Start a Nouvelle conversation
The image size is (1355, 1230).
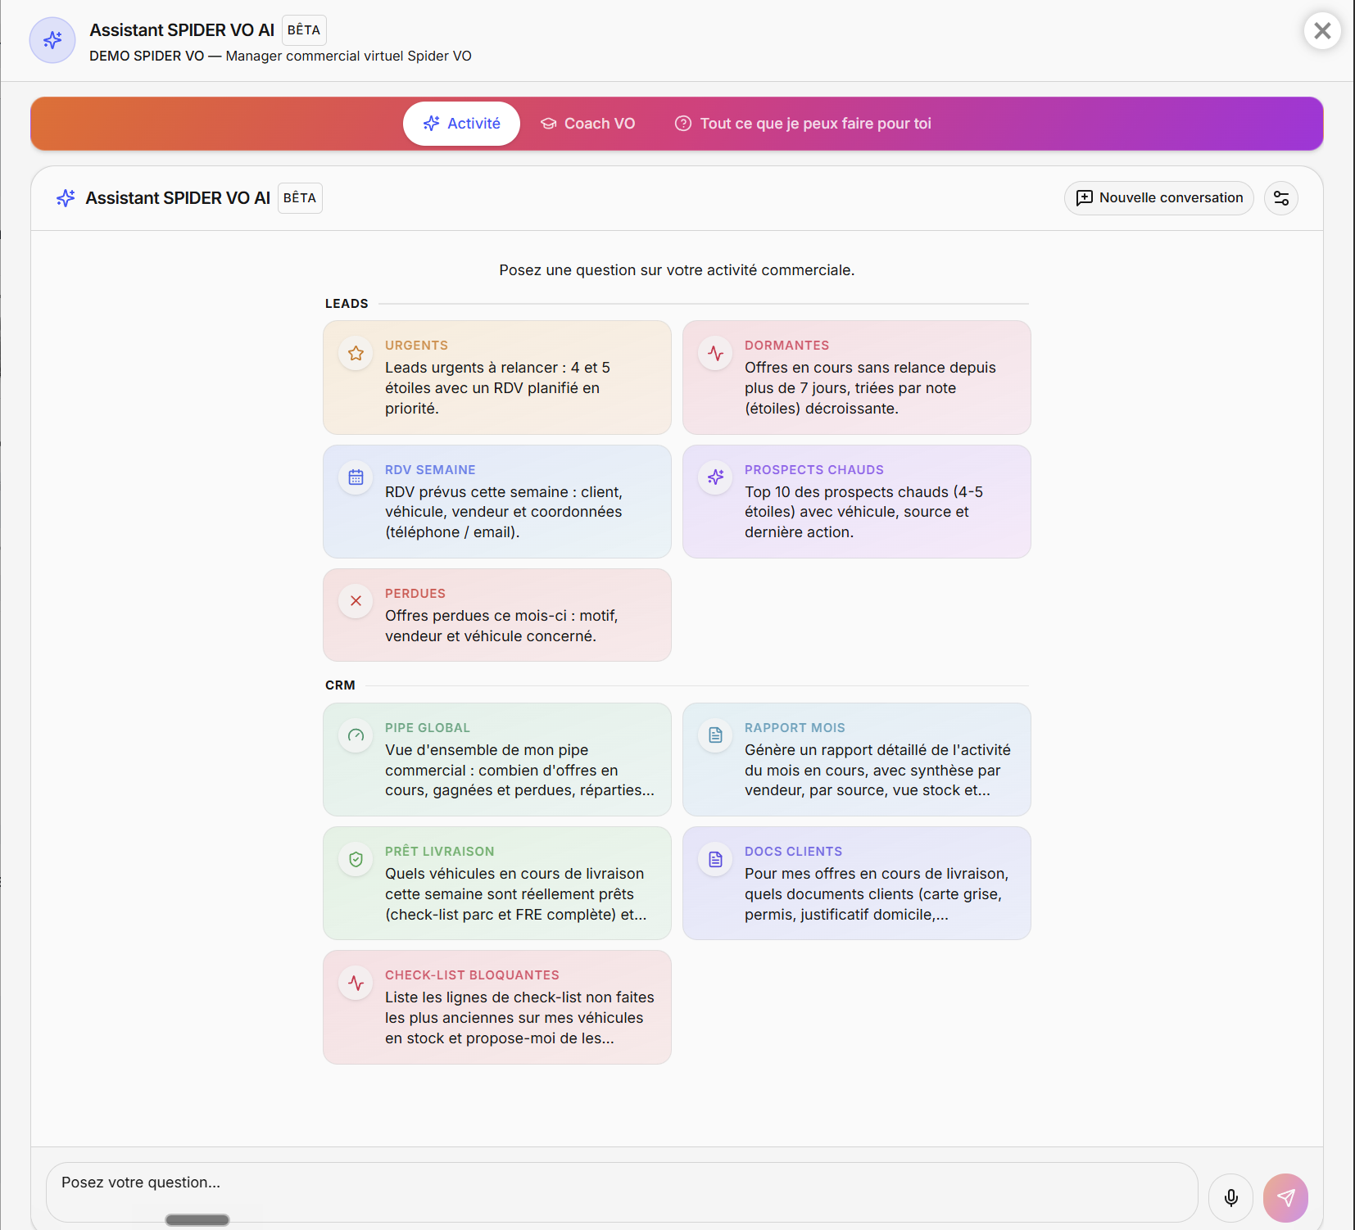(x=1158, y=198)
